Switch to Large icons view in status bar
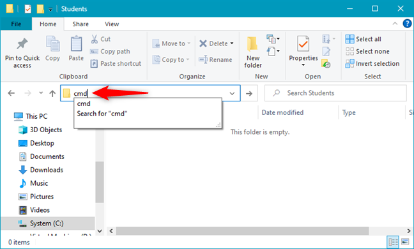This screenshot has height=249, width=414. 405,242
